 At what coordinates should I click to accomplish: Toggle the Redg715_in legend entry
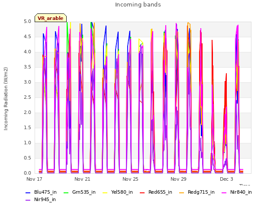(x=197, y=192)
